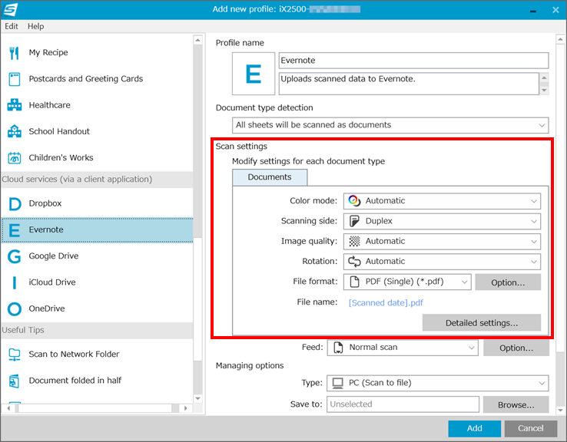
Task: Click the Dropbox D icon
Action: 15,203
